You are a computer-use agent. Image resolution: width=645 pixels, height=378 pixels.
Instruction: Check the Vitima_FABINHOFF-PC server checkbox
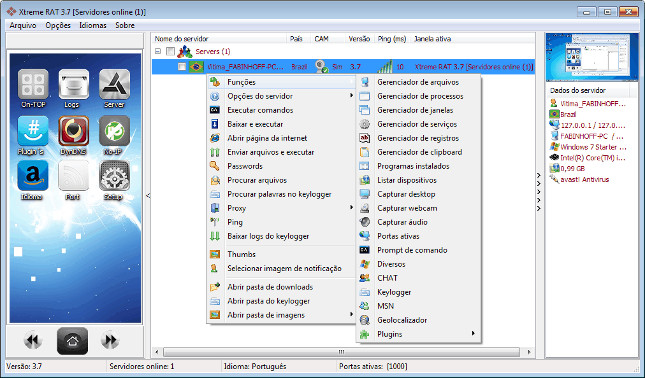(182, 67)
